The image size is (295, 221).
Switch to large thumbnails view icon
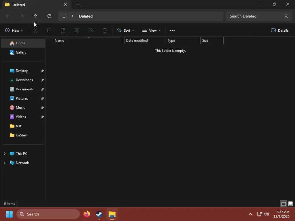click(x=290, y=204)
